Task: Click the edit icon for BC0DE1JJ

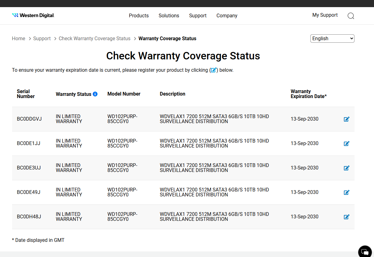Action: (x=346, y=143)
